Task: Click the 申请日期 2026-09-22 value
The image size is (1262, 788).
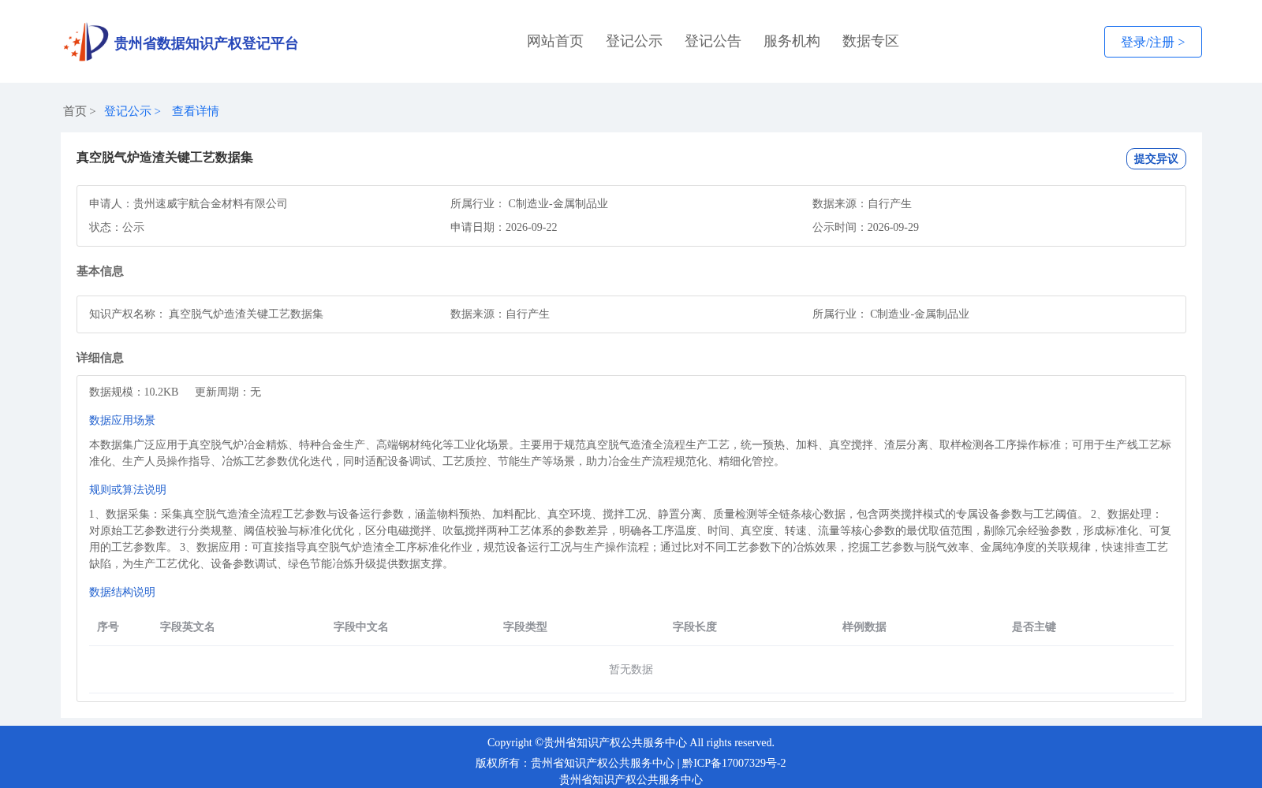Action: (532, 228)
